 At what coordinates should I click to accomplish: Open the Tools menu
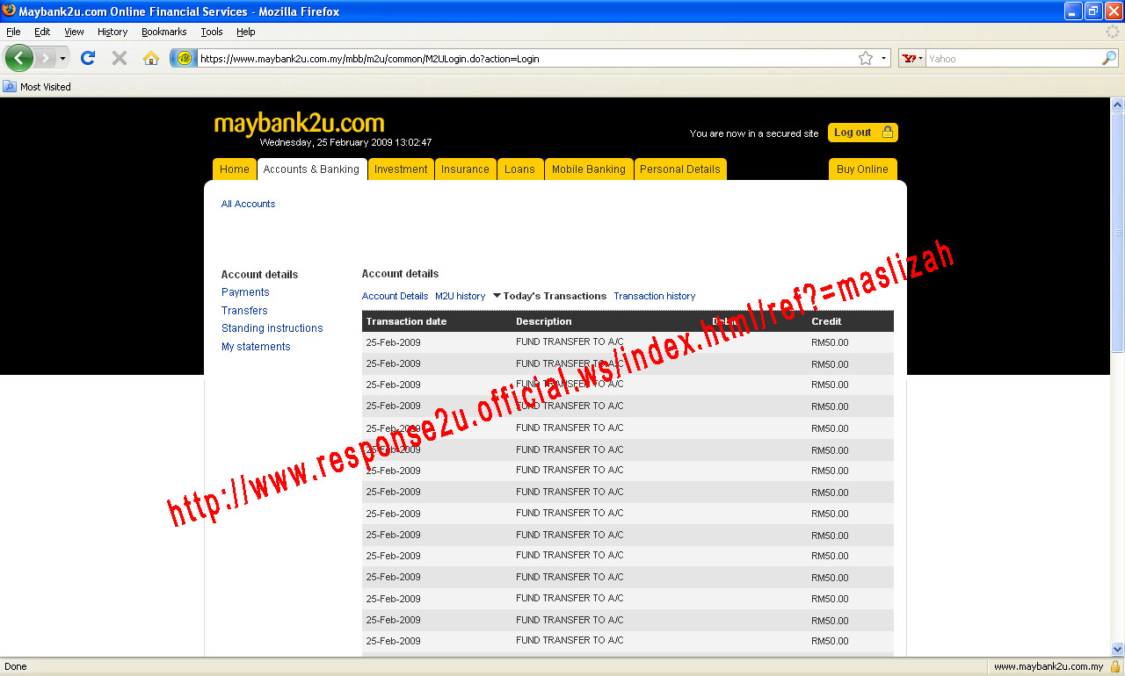pos(212,32)
